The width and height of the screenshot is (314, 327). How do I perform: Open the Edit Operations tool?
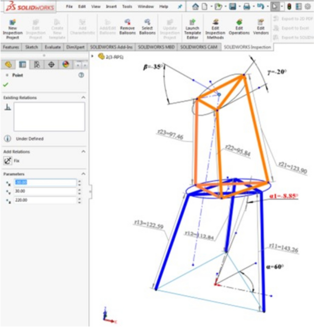point(239,28)
